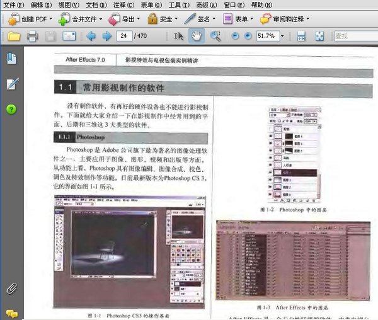Expand the 审阅和注释 dropdown
The height and width of the screenshot is (320, 378).
coord(285,19)
